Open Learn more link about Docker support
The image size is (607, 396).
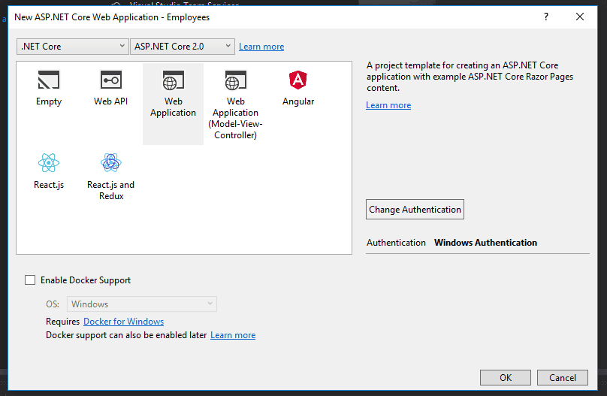click(x=233, y=335)
